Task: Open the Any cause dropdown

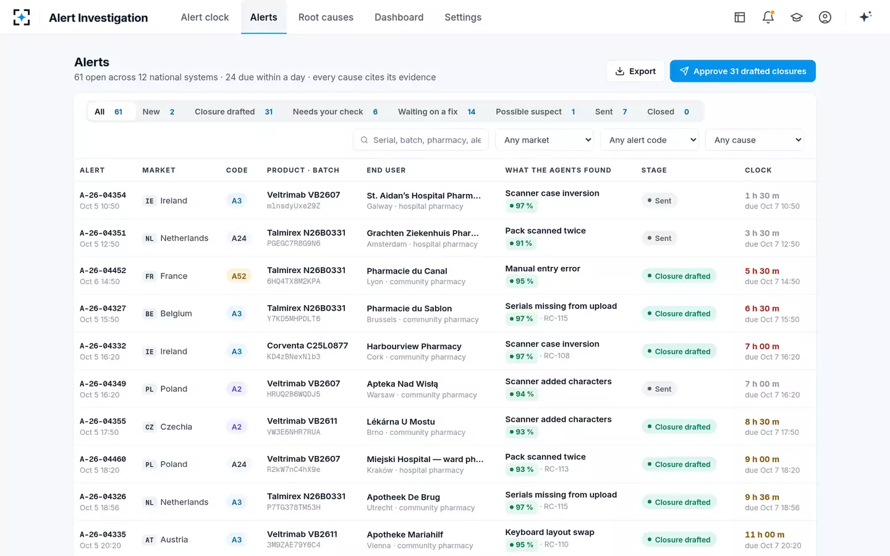Action: point(755,140)
